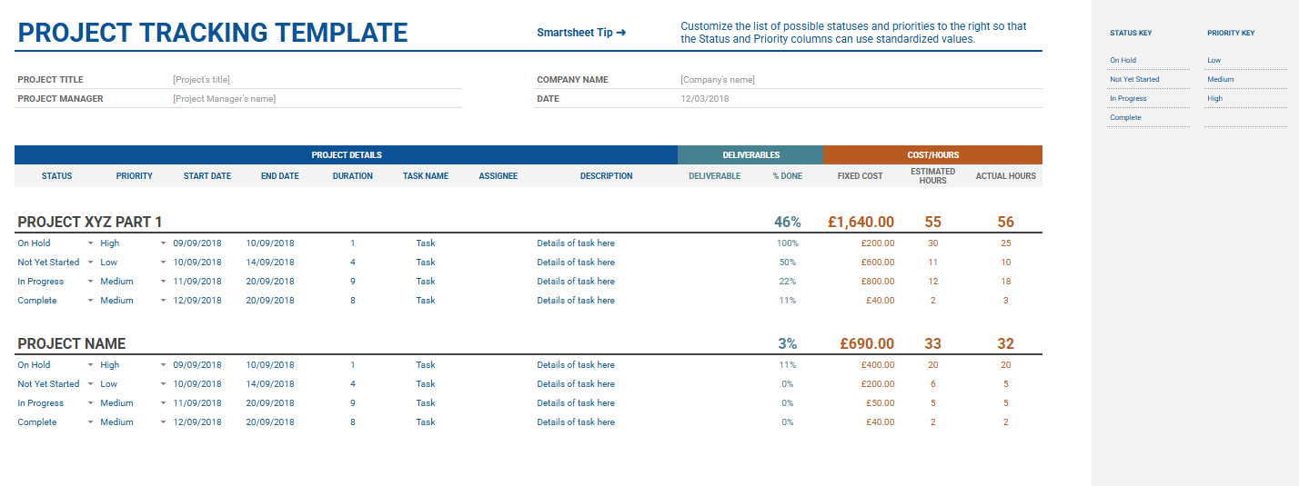Select the blue PROJECT DETAILS header band

[346, 155]
